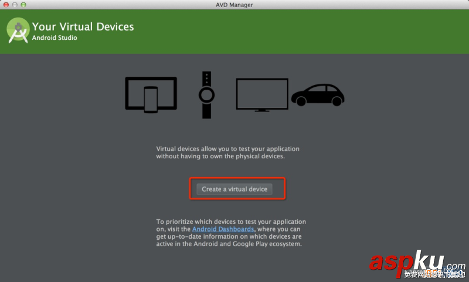
Task: Maximize the AVD Manager window with green button
Action: pos(23,5)
